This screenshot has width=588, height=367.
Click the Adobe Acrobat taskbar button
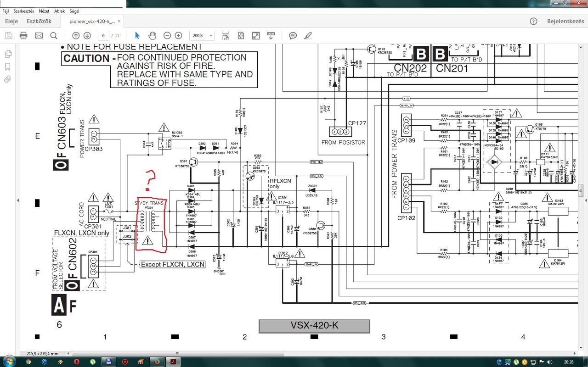pos(174,361)
